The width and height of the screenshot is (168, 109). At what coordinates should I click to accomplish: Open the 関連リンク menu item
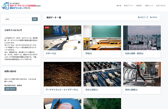(x=149, y=6)
